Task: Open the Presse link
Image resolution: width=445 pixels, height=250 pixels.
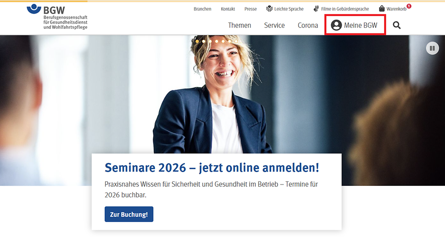Action: coord(250,9)
